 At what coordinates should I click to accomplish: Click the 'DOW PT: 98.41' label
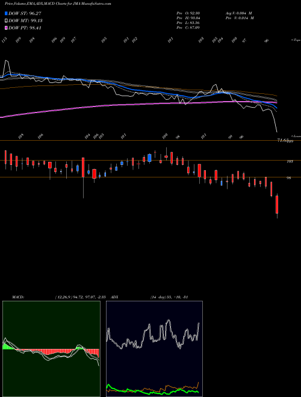25,28
